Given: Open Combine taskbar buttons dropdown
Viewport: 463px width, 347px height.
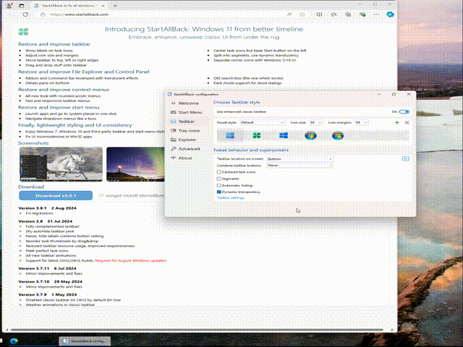Looking at the screenshot, I should point(300,166).
